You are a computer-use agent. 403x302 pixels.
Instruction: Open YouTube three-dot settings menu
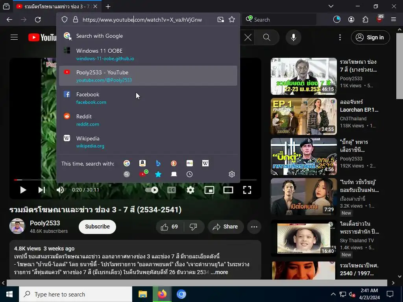coord(340,37)
